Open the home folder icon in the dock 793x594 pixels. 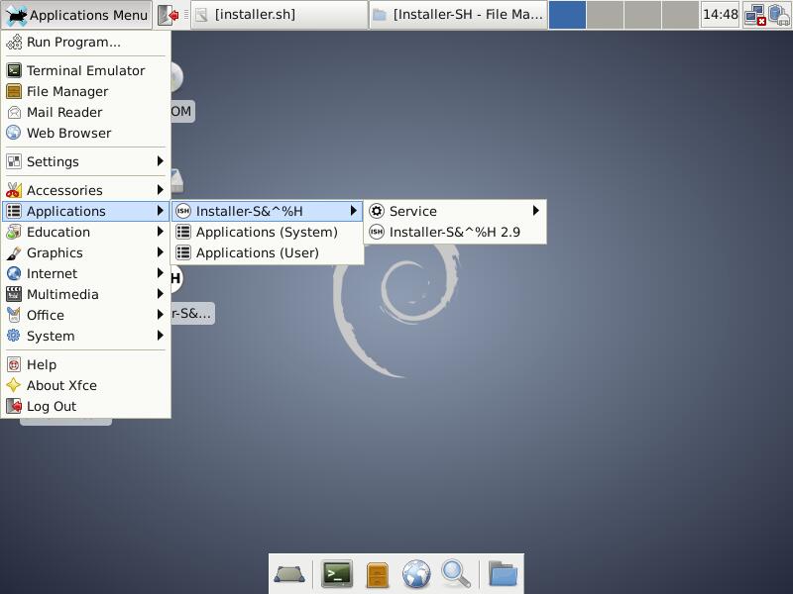(x=503, y=574)
